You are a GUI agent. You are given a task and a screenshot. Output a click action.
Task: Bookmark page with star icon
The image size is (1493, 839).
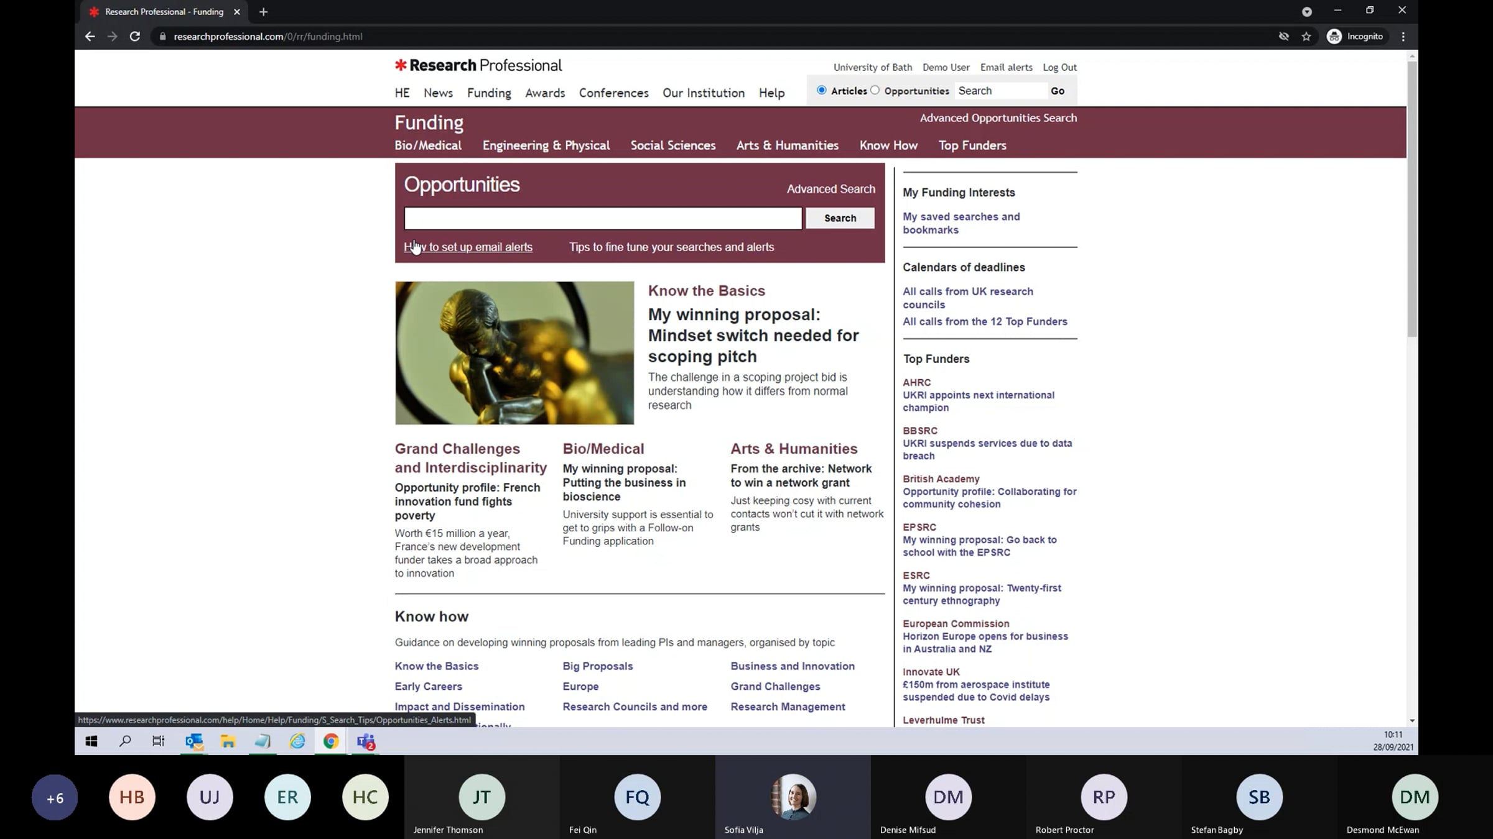coord(1306,37)
